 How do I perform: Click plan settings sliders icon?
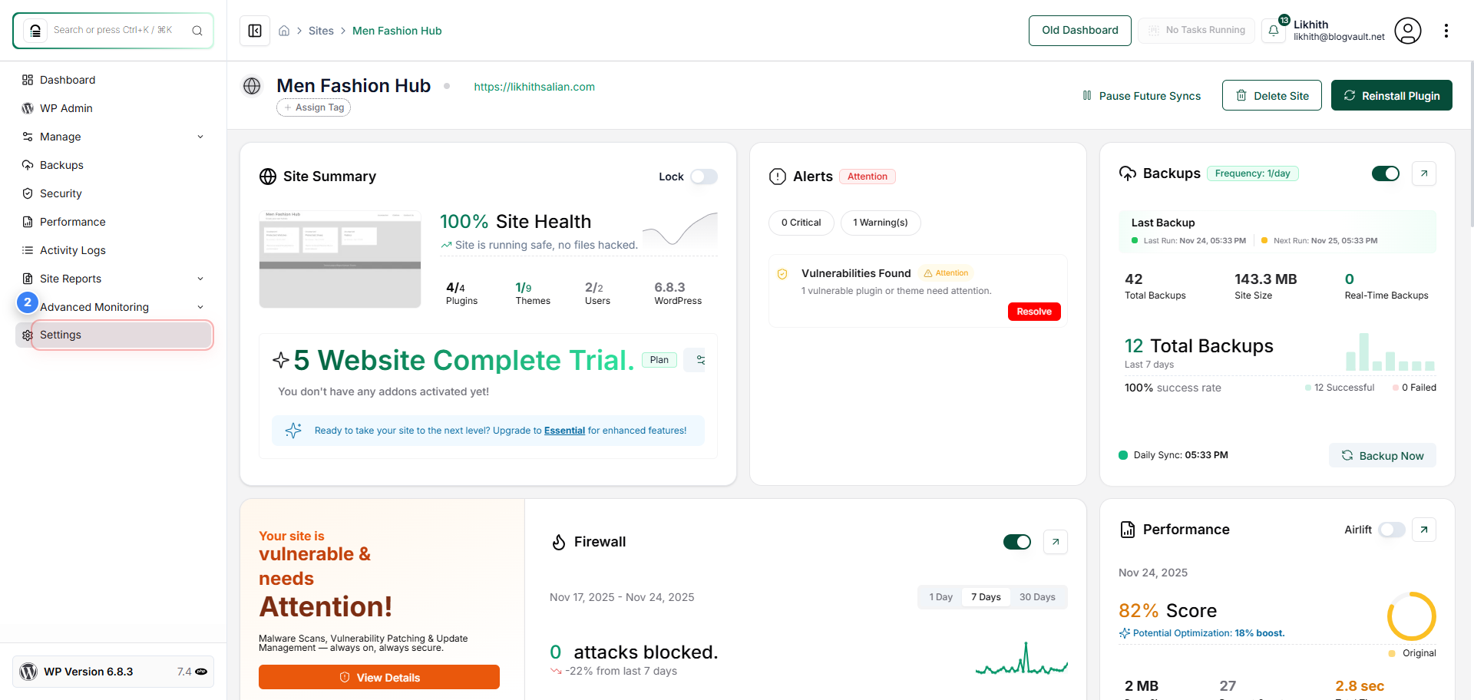tap(700, 360)
